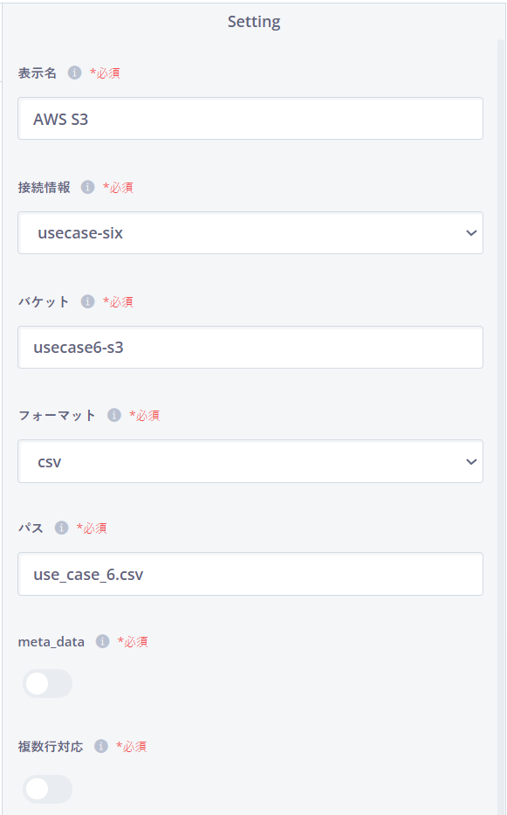Focus the 表示名 field containing AWS S3
Image resolution: width=507 pixels, height=815 pixels.
point(250,119)
